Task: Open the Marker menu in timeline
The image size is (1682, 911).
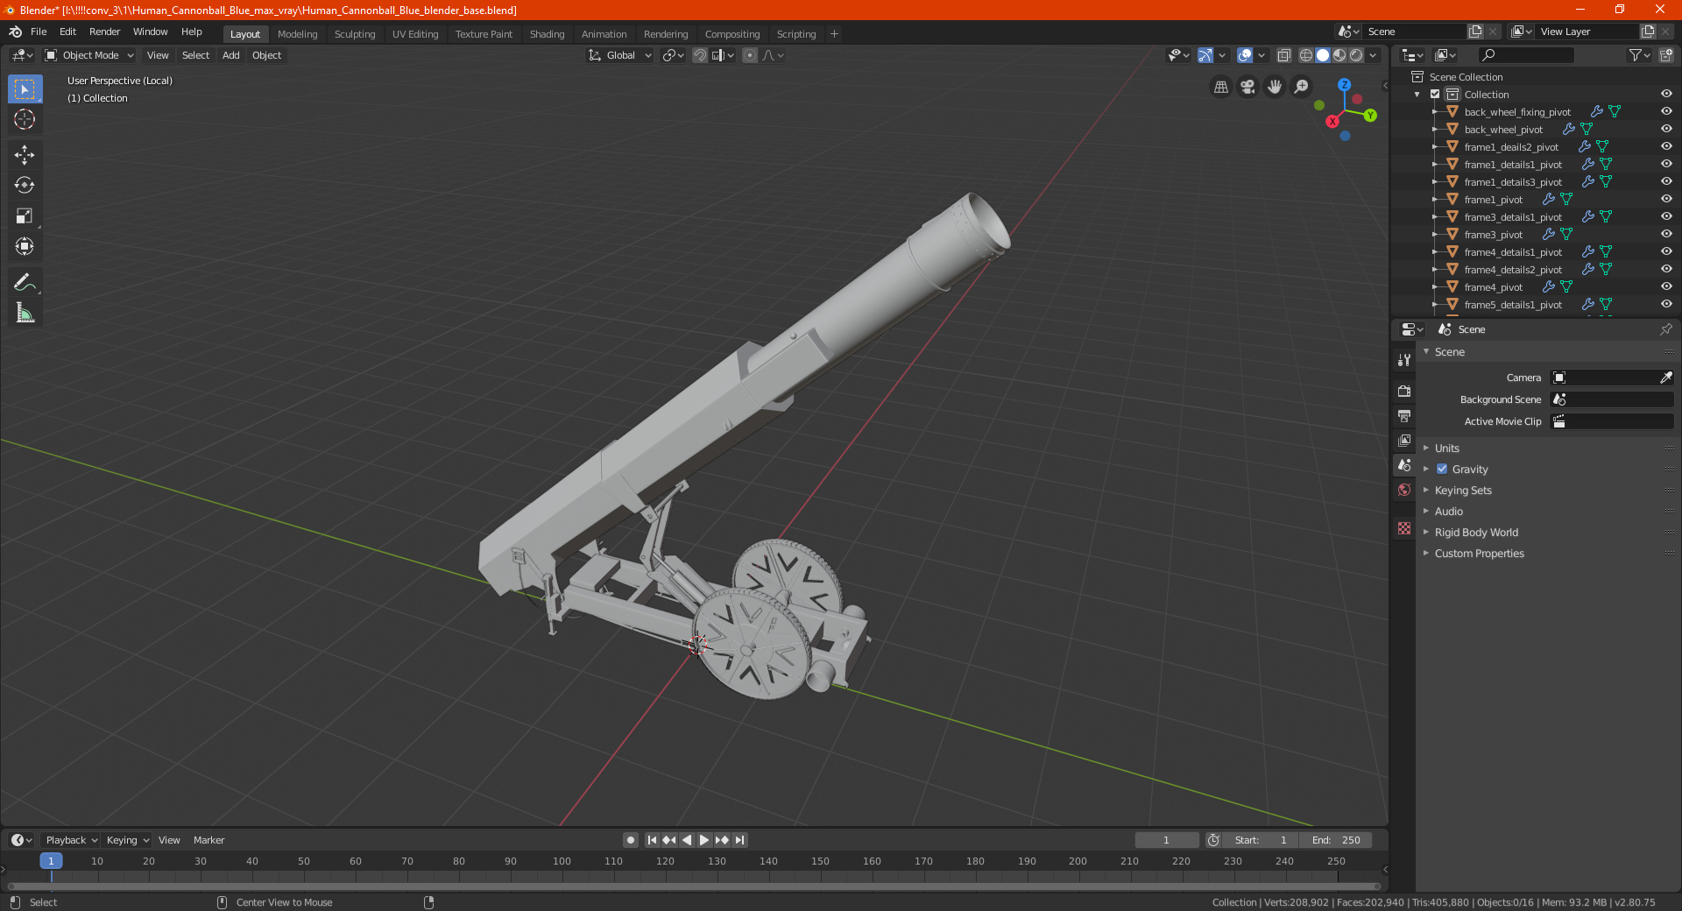Action: 208,840
